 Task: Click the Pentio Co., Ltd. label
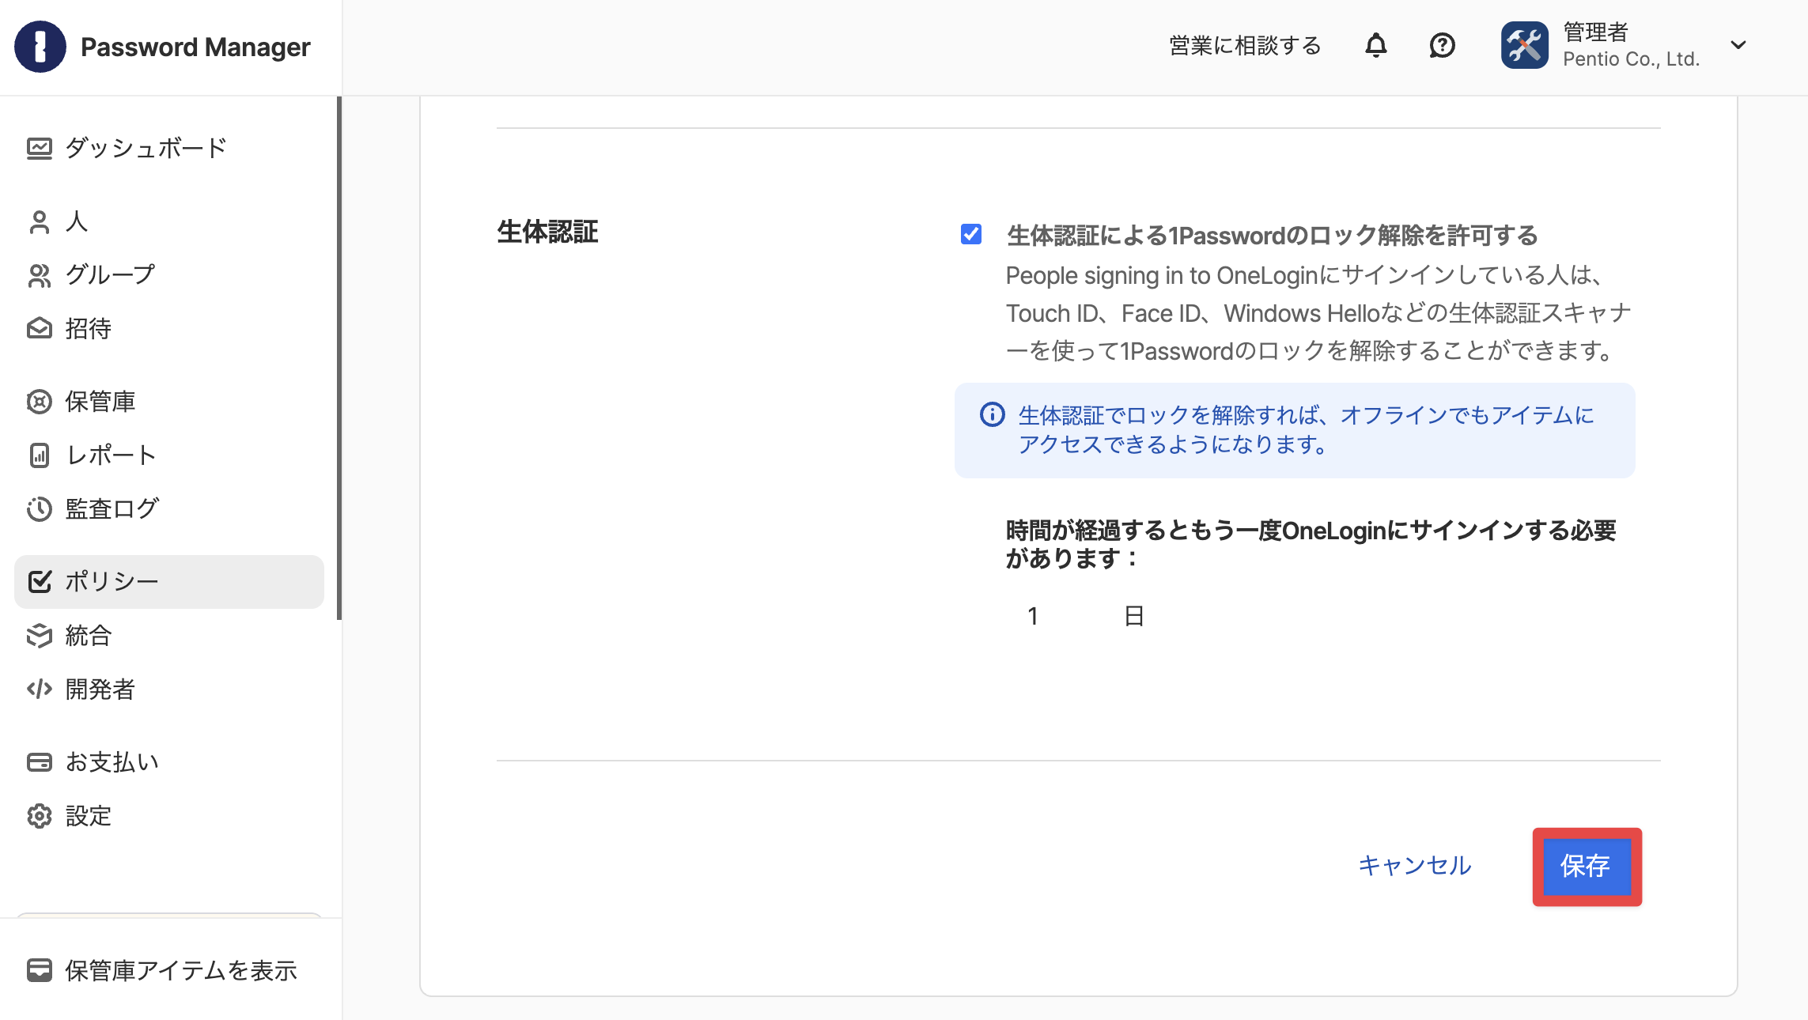(x=1631, y=59)
